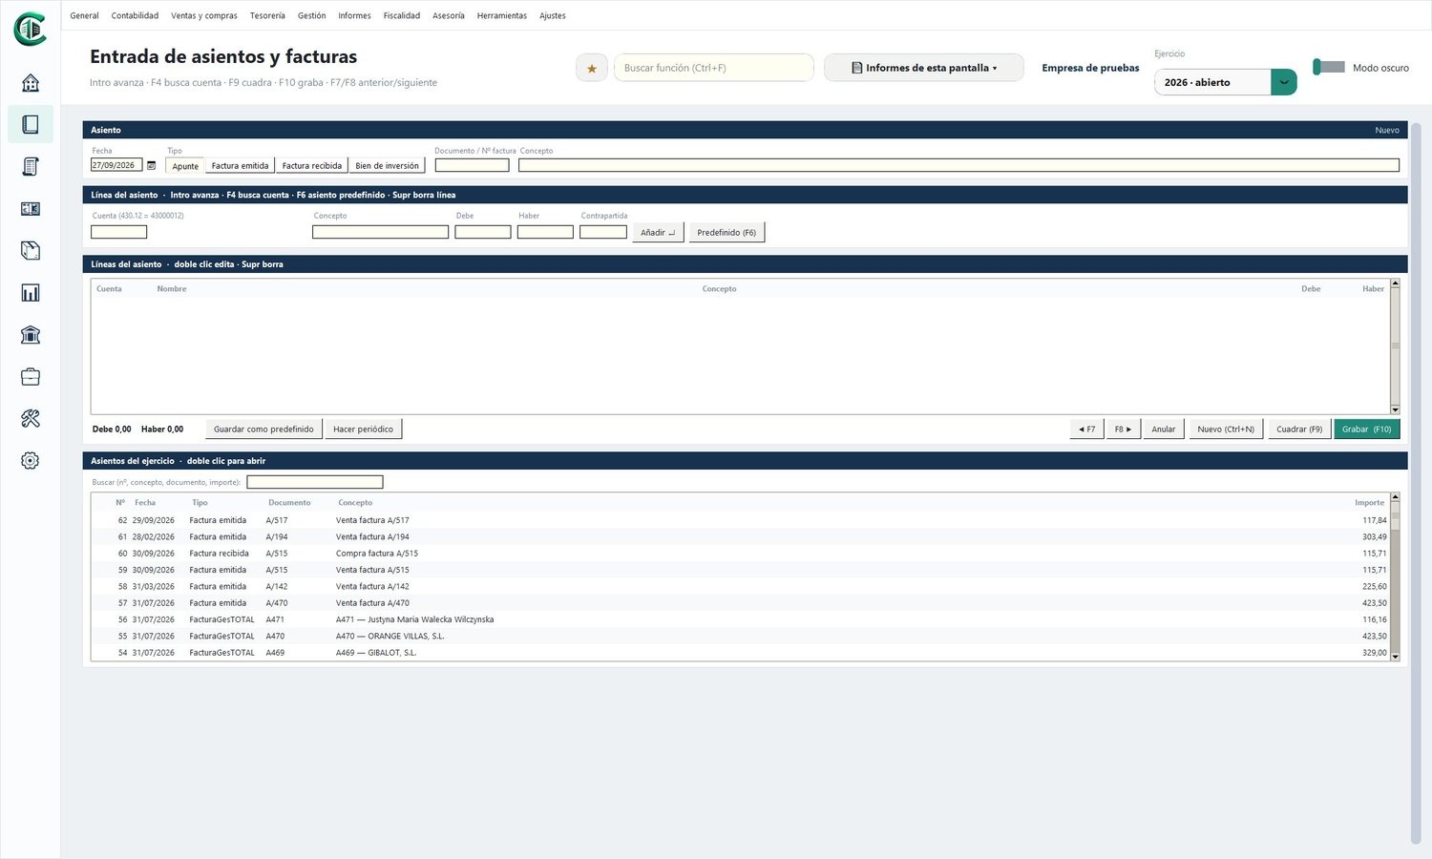1432x859 pixels.
Task: Click the Grabar (F10) button
Action: (x=1367, y=429)
